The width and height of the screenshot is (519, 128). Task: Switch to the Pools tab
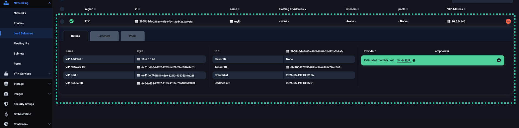[x=132, y=36]
